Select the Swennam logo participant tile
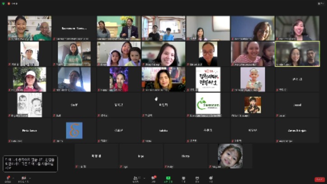Image resolution: width=327 pixels, height=184 pixels. [x=208, y=105]
